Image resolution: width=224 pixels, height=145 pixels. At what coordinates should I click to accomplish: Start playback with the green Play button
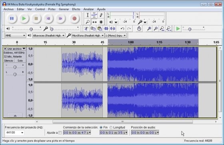point(24,18)
